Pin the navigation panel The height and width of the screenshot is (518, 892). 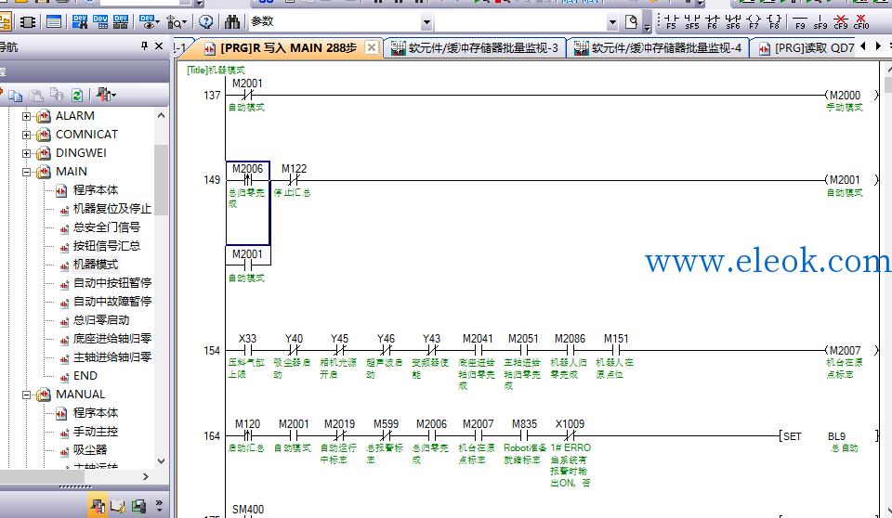pos(145,46)
